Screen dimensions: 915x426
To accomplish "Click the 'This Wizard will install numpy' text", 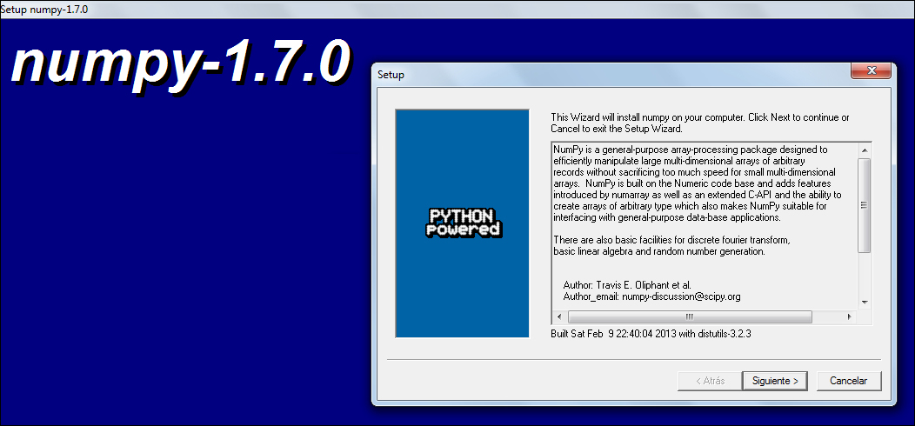I will pos(699,123).
